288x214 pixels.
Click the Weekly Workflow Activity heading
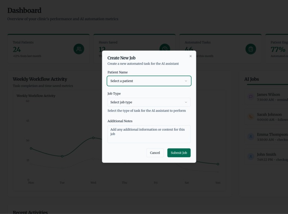pyautogui.click(x=40, y=79)
